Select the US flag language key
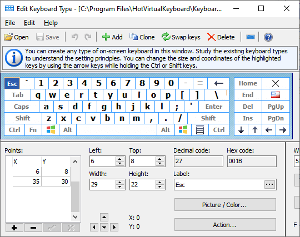The width and height of the screenshot is (300, 237). (x=276, y=95)
